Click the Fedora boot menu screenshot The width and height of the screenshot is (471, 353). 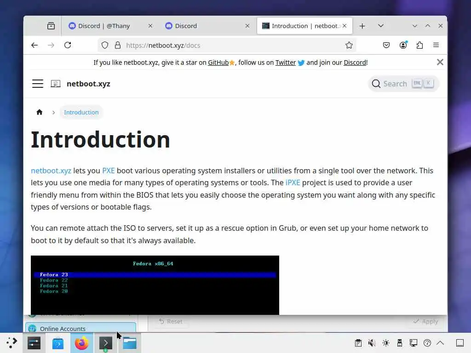coord(155,285)
